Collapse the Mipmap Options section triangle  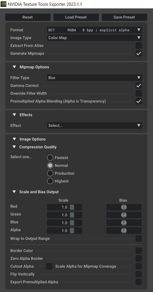(x=14, y=67)
